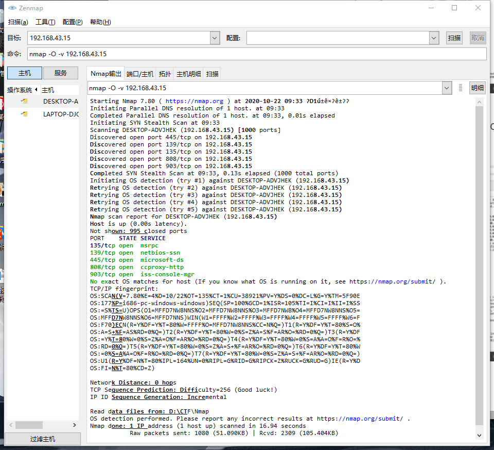
Task: Switch to the 主机明细 tab
Action: tap(188, 74)
